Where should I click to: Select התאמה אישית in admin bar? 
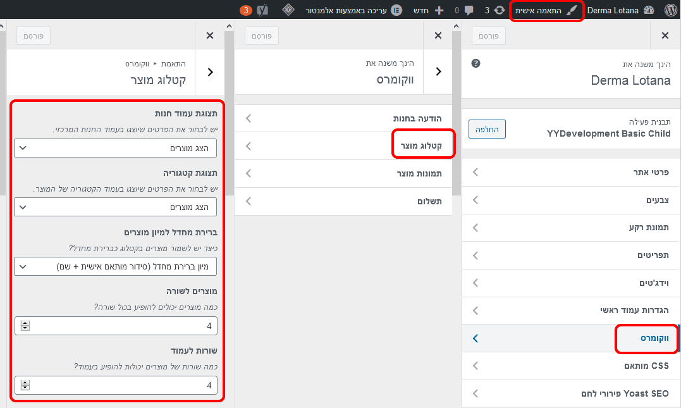pyautogui.click(x=546, y=10)
